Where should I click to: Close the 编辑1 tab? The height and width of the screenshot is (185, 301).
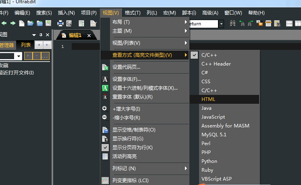tap(89, 36)
